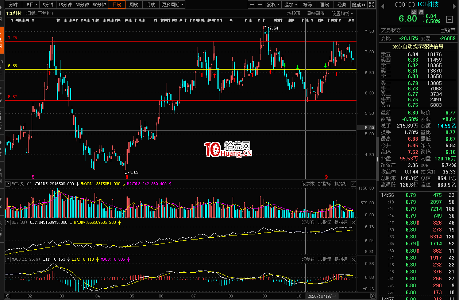The image size is (459, 300).
Task: Click first red buy arrow near March
Action: coord(49,73)
